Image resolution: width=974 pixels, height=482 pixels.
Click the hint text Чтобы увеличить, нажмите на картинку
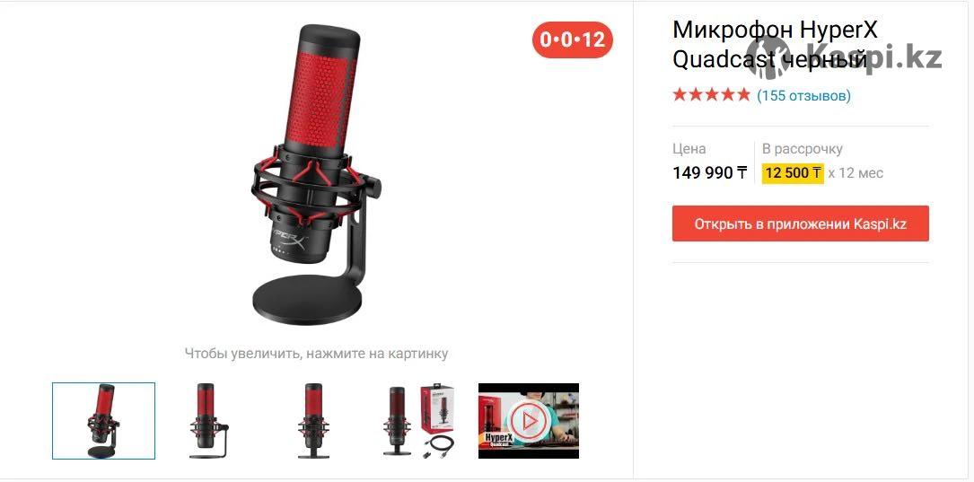316,354
